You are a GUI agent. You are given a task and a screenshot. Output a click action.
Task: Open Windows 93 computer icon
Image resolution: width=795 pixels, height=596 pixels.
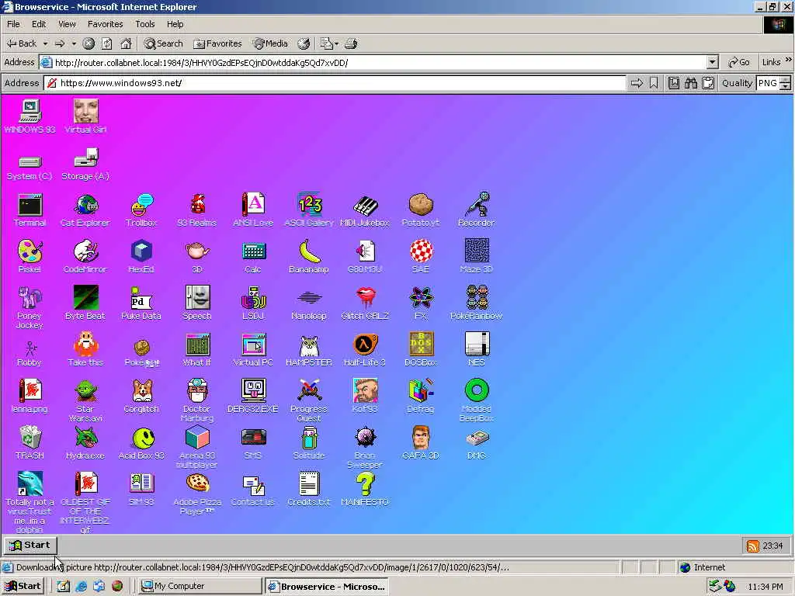tap(30, 116)
